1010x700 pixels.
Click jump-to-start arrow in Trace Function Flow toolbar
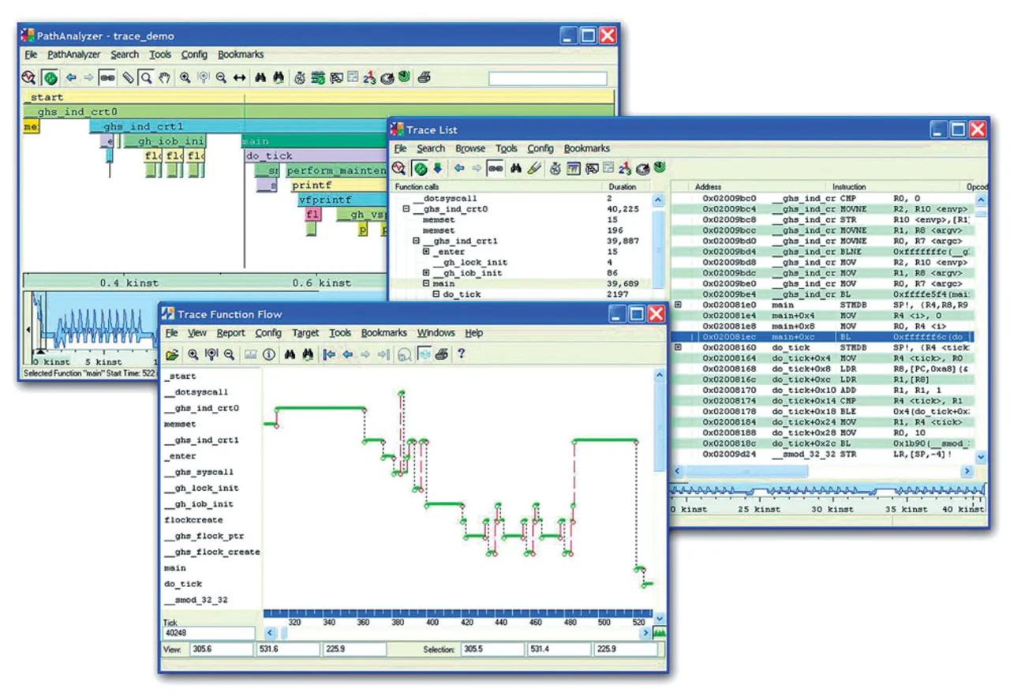point(329,354)
